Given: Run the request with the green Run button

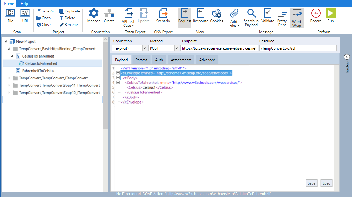Looking at the screenshot, I should (330, 14).
